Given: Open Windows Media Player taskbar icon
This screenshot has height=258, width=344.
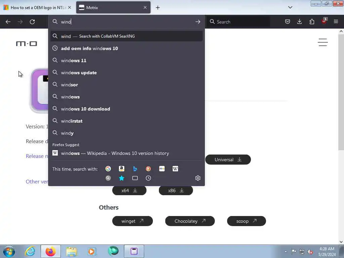Looking at the screenshot, I should point(91,251).
